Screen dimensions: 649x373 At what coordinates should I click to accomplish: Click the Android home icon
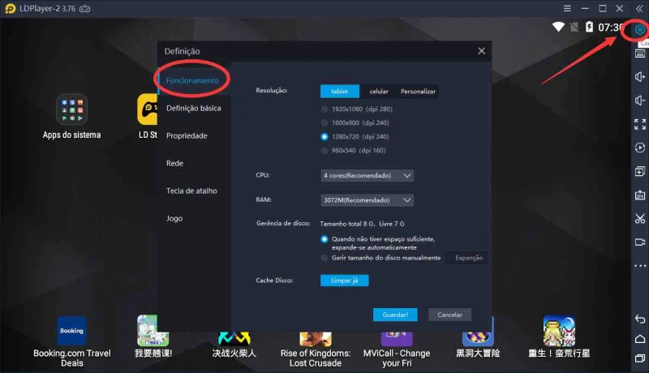640,339
